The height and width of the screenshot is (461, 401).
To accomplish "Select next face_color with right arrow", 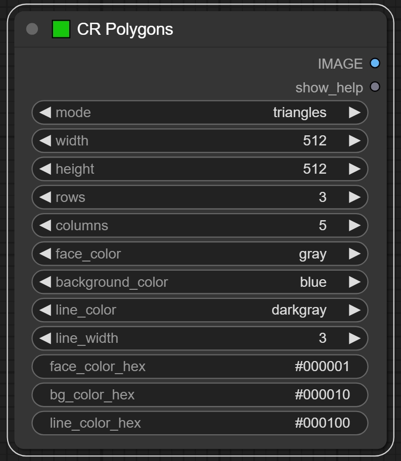I will [354, 253].
